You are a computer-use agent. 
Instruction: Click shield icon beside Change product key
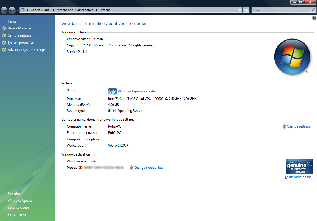point(132,168)
